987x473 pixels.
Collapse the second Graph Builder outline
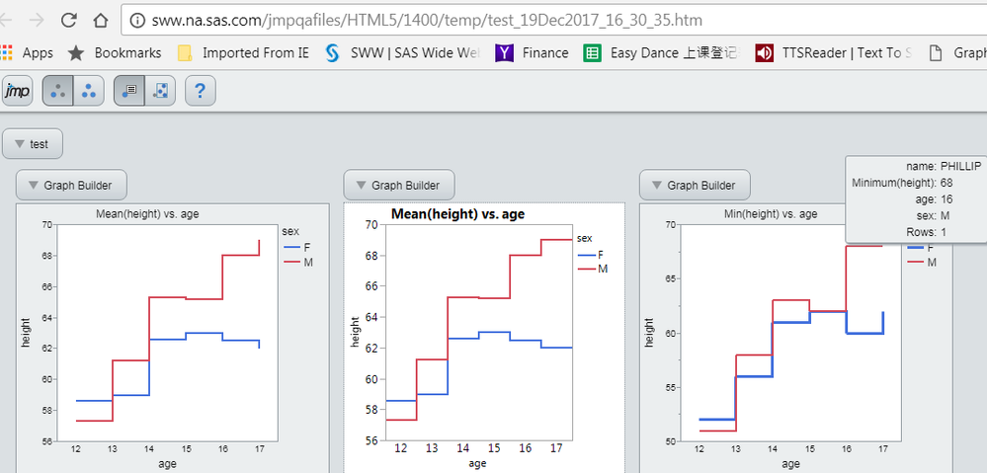pyautogui.click(x=399, y=185)
